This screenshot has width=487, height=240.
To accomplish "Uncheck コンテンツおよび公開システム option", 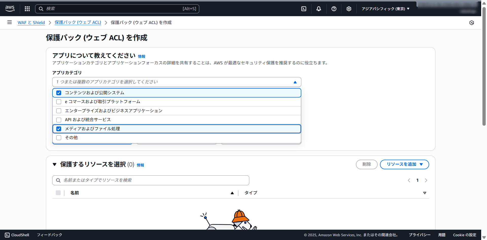I will tap(59, 93).
